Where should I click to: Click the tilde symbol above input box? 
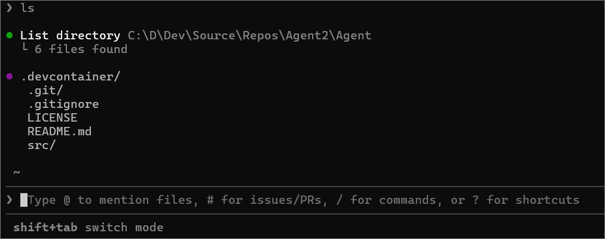(x=17, y=172)
